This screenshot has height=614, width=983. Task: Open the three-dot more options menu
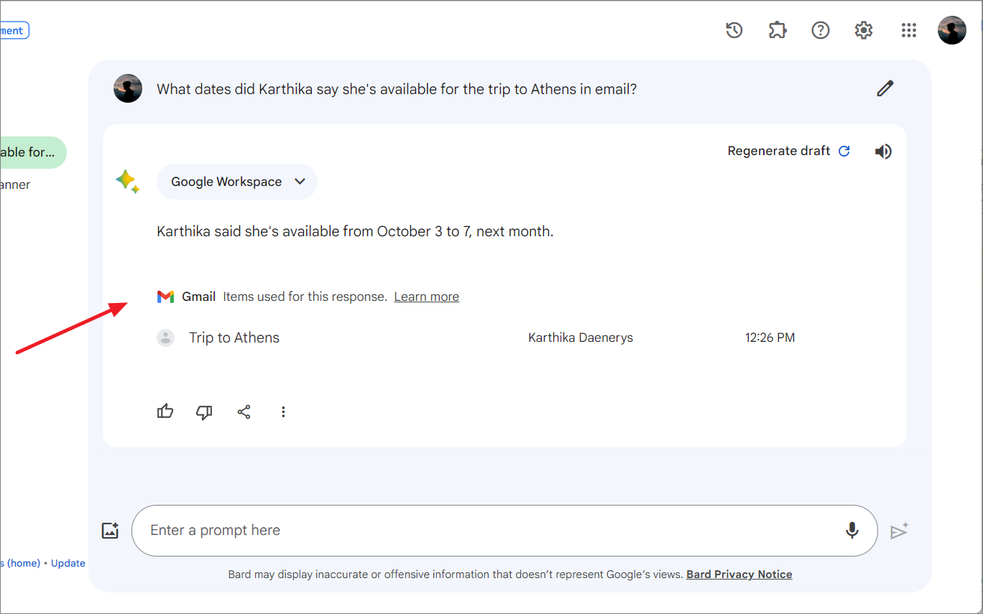(283, 411)
